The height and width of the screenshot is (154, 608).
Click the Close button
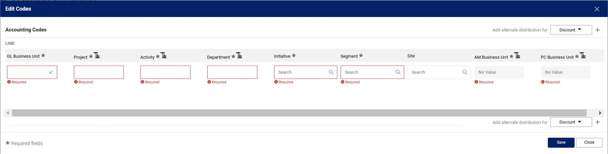tap(589, 142)
